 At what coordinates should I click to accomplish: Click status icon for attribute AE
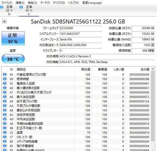coord(5,124)
